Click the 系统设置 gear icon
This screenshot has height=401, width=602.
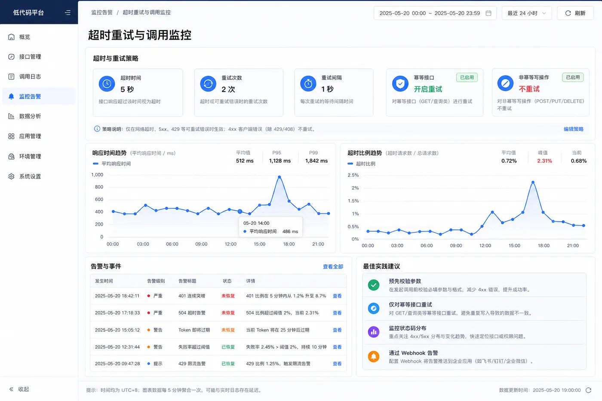[x=11, y=176]
